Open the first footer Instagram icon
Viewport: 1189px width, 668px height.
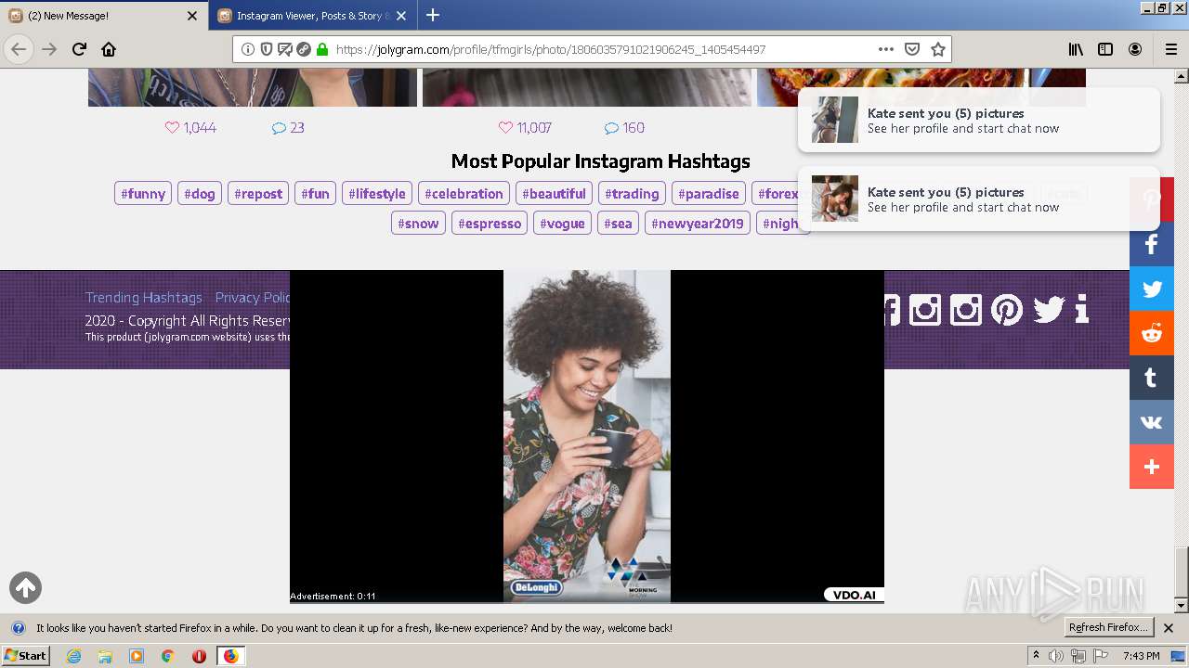point(924,309)
